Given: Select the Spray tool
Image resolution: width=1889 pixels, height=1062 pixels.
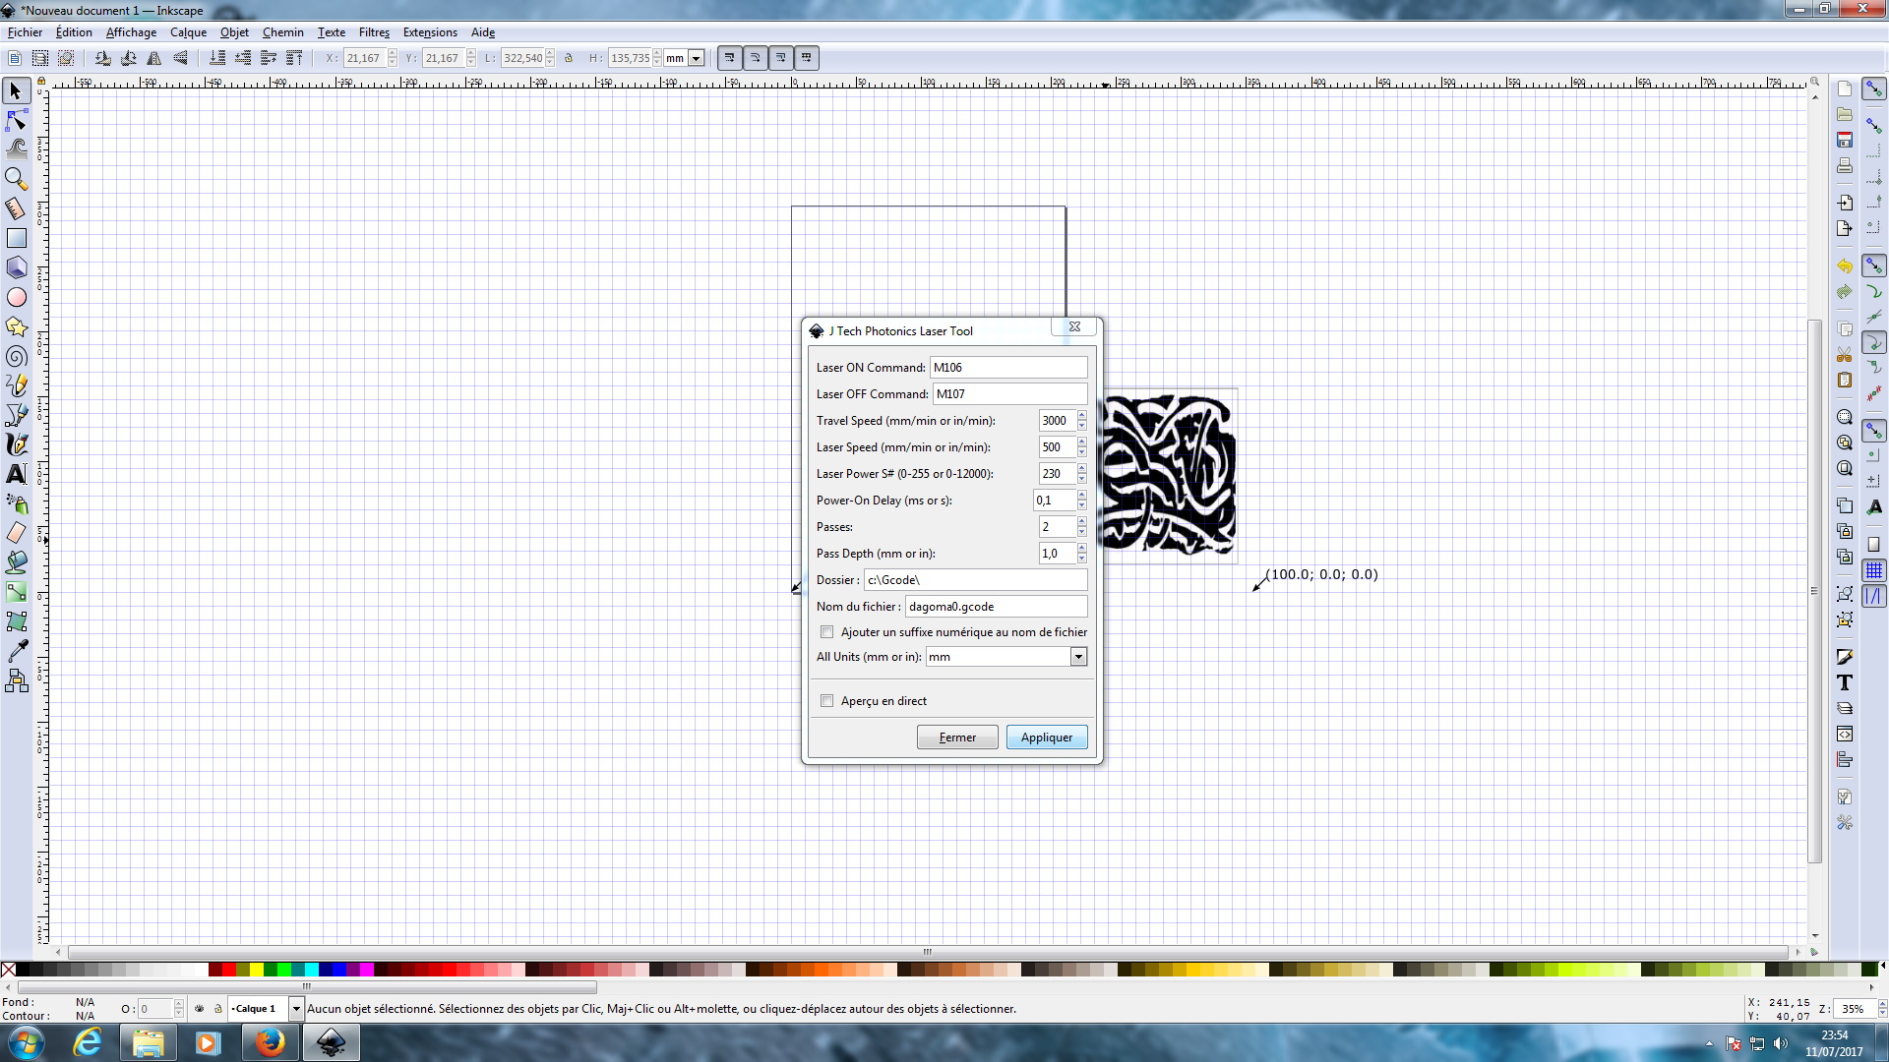Looking at the screenshot, I should point(16,503).
